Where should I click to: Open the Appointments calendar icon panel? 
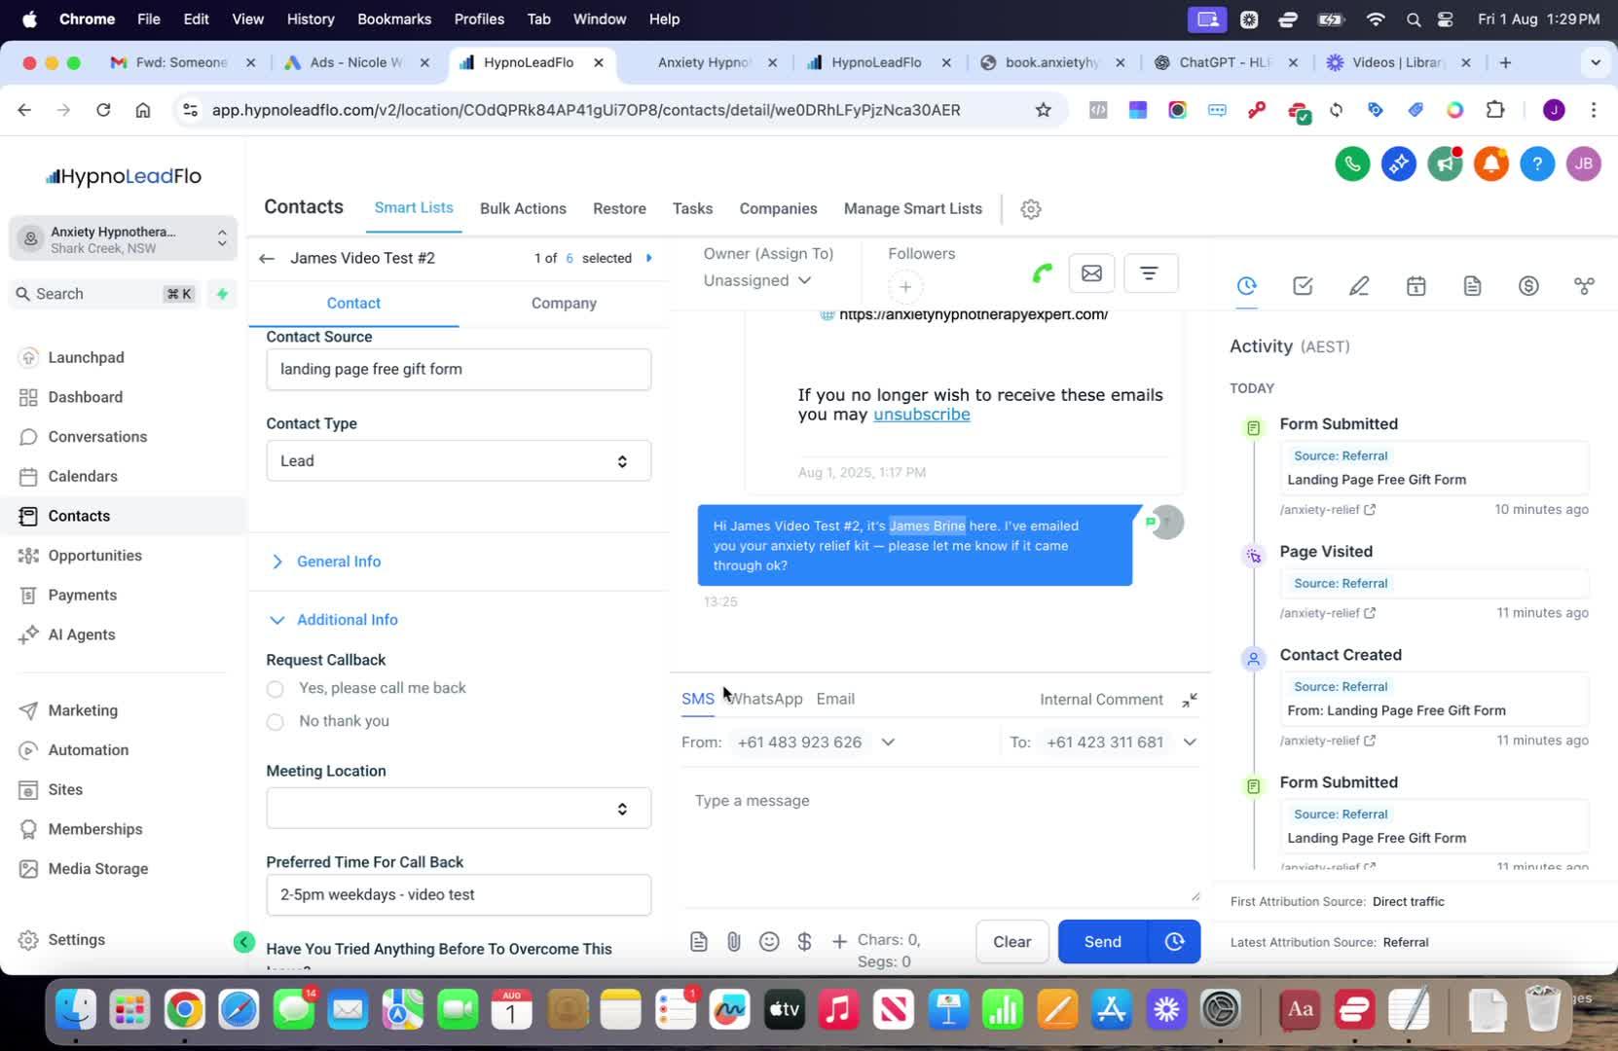pyautogui.click(x=1416, y=286)
